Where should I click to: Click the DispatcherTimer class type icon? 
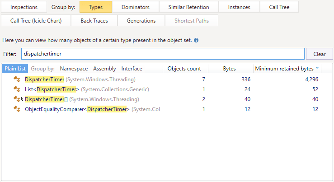(17, 79)
